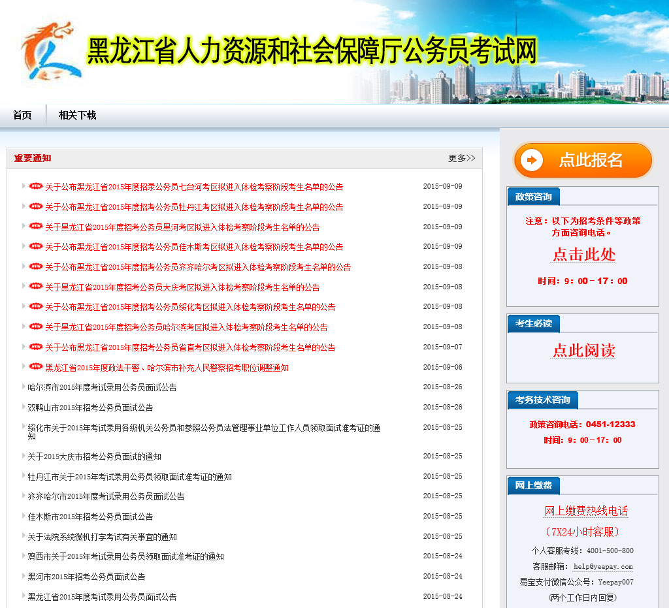Click 点击此处 under policy consultation

coord(583,255)
